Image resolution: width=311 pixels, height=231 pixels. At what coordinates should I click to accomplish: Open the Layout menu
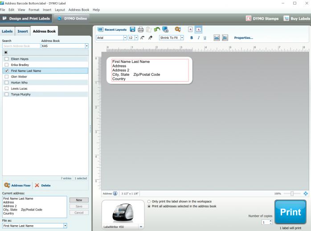[x=60, y=10]
